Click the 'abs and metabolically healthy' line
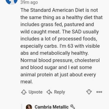Screen dimensions: 109x109 point(55,53)
